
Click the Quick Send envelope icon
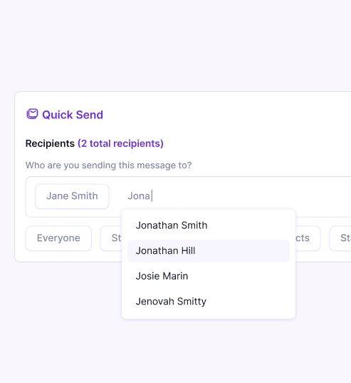(x=32, y=114)
